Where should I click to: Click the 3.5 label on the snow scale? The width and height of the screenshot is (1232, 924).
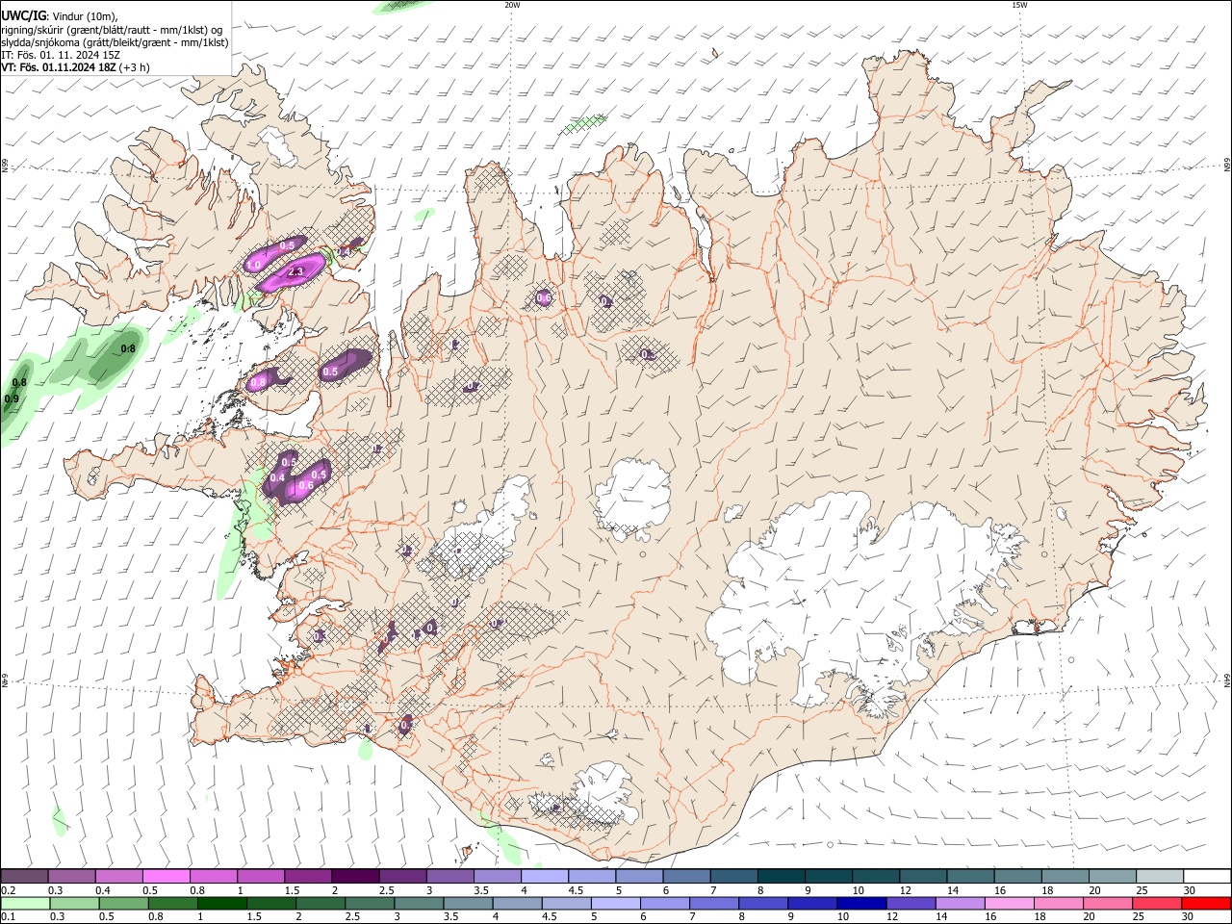click(481, 890)
